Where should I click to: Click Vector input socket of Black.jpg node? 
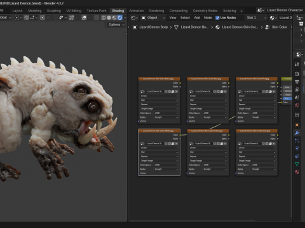pos(139,121)
